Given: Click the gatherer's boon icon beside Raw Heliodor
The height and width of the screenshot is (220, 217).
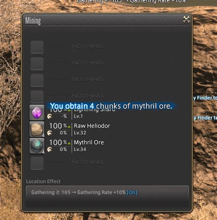Looking at the screenshot, I should (49, 133).
